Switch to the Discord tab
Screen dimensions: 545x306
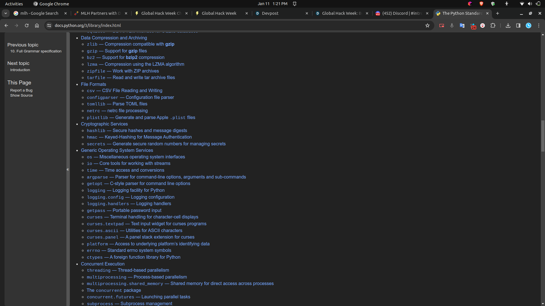[402, 13]
